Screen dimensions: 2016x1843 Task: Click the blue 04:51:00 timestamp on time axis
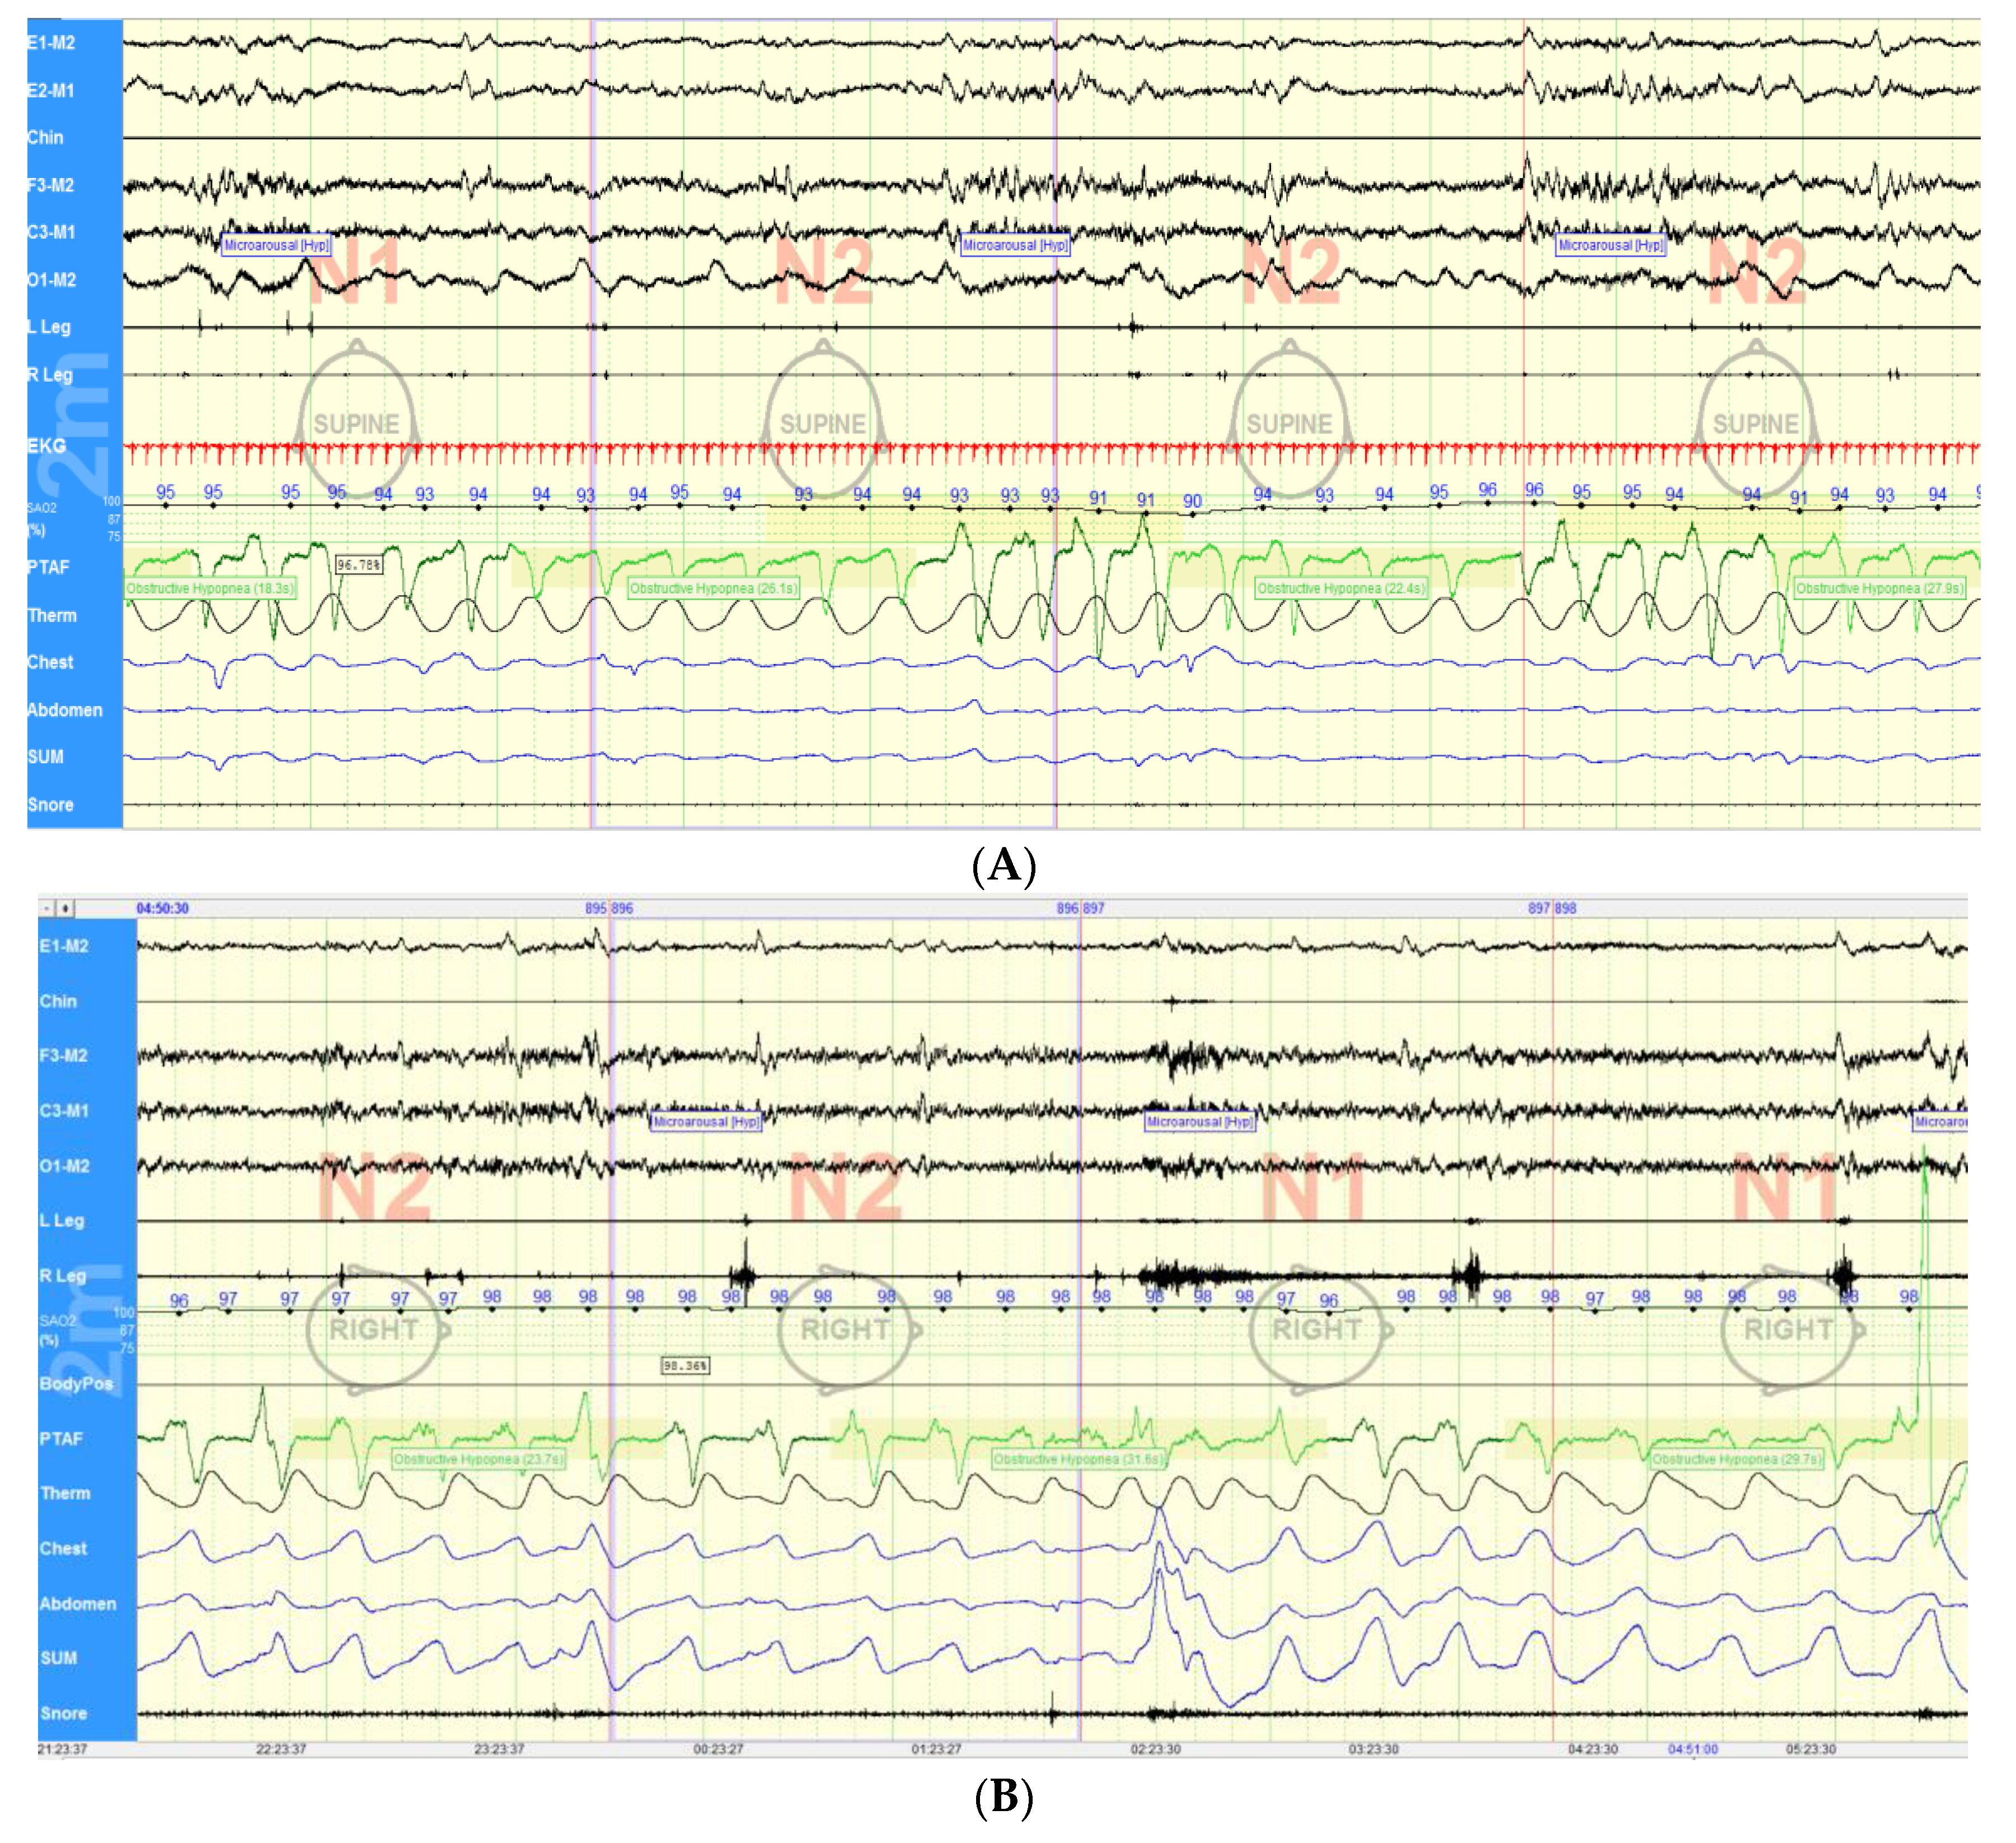click(1692, 1749)
